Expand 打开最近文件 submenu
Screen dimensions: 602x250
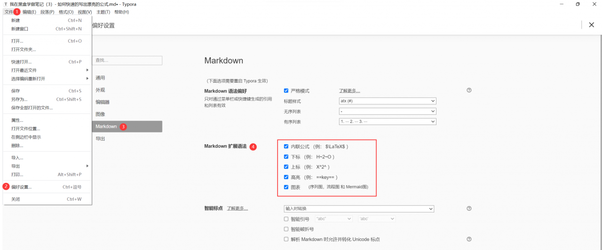pyautogui.click(x=48, y=70)
